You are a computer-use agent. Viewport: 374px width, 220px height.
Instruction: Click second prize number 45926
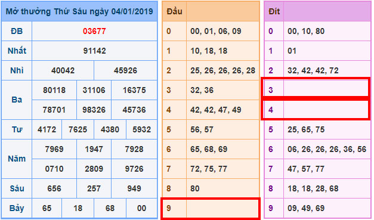click(x=125, y=70)
